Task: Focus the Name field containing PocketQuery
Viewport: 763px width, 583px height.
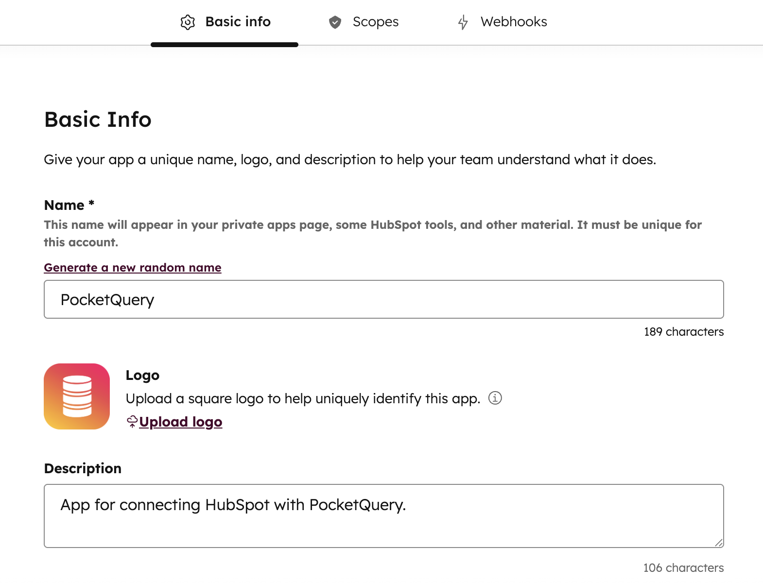Action: [383, 300]
